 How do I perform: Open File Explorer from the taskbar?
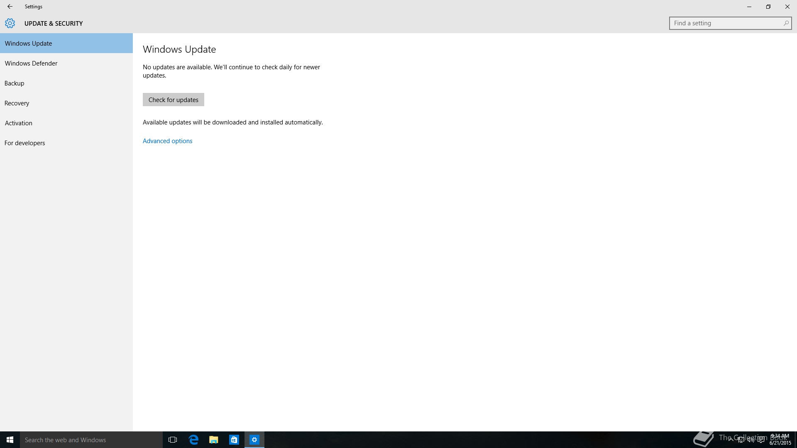[214, 440]
